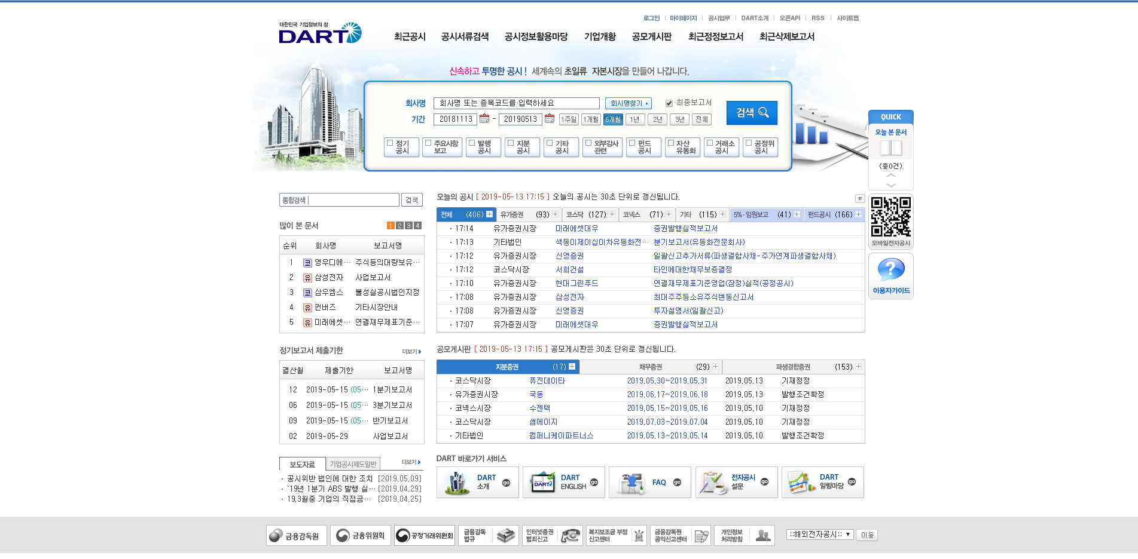Open the 공시서류검색 menu
This screenshot has height=559, width=1138.
pos(465,36)
